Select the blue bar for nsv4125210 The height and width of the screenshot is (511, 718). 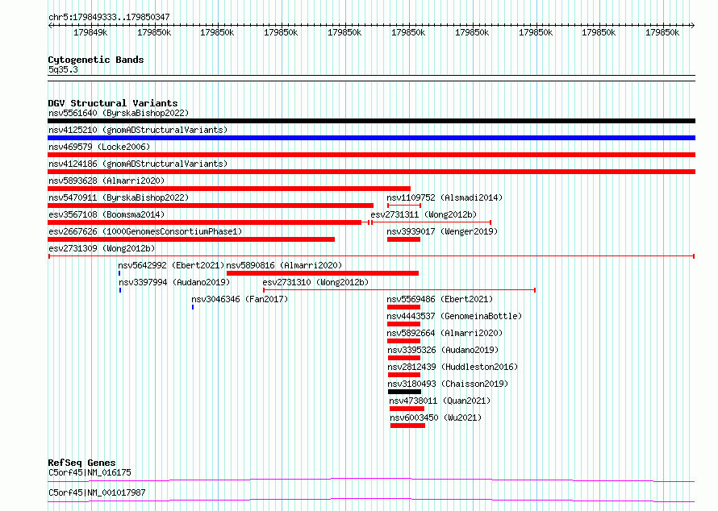click(371, 138)
